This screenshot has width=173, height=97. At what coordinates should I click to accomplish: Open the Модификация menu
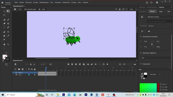tap(44, 2)
